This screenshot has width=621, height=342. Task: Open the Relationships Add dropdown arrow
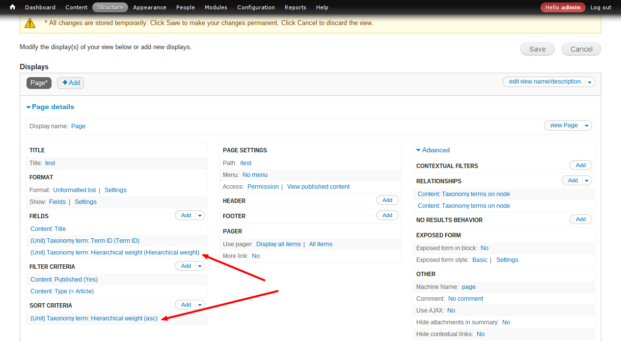click(587, 181)
